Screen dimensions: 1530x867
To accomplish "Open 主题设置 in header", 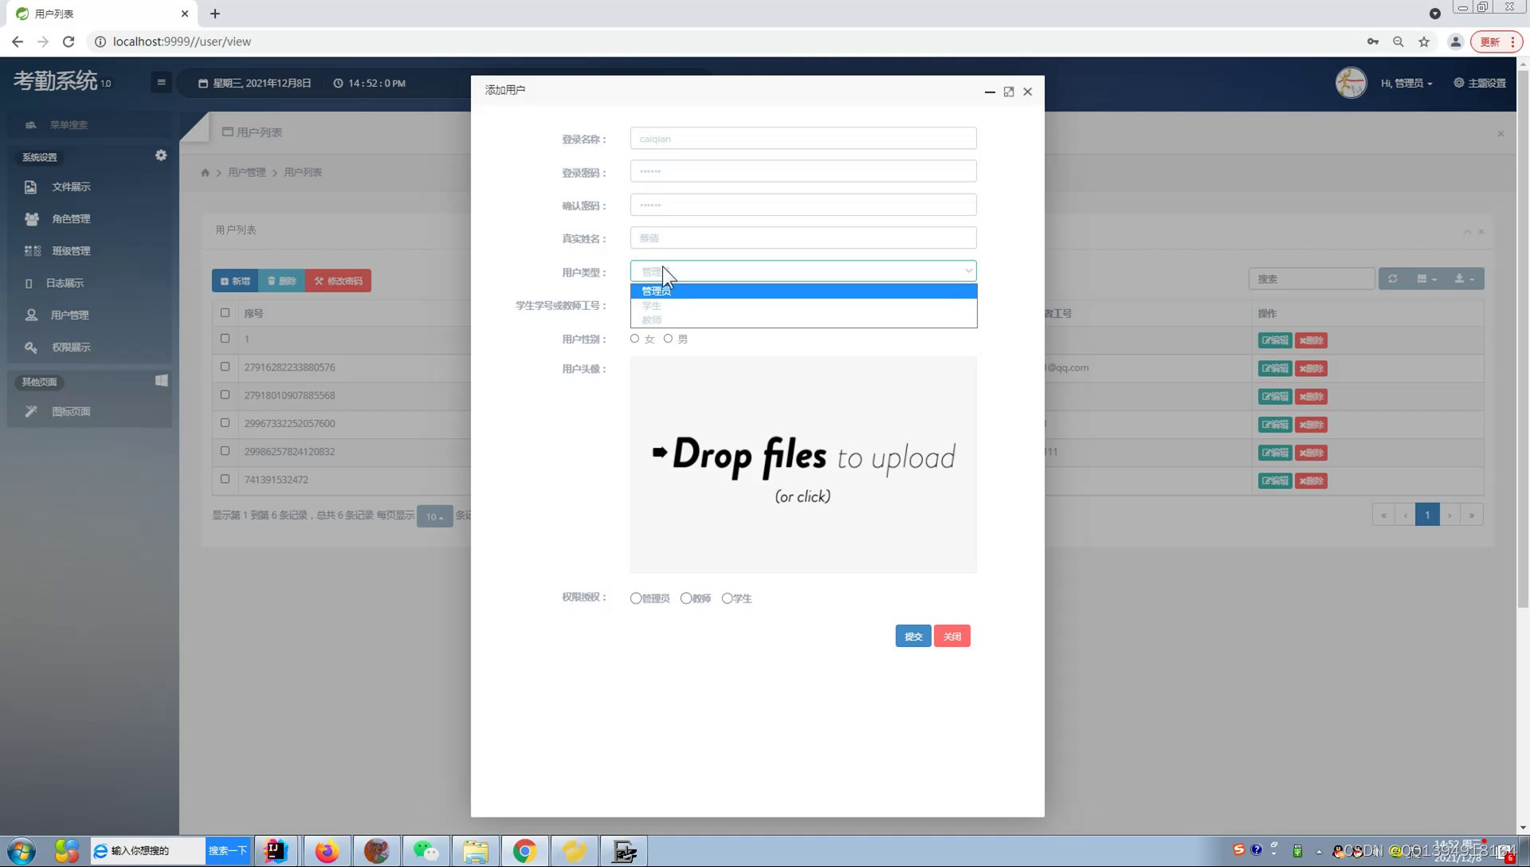I will [1480, 83].
